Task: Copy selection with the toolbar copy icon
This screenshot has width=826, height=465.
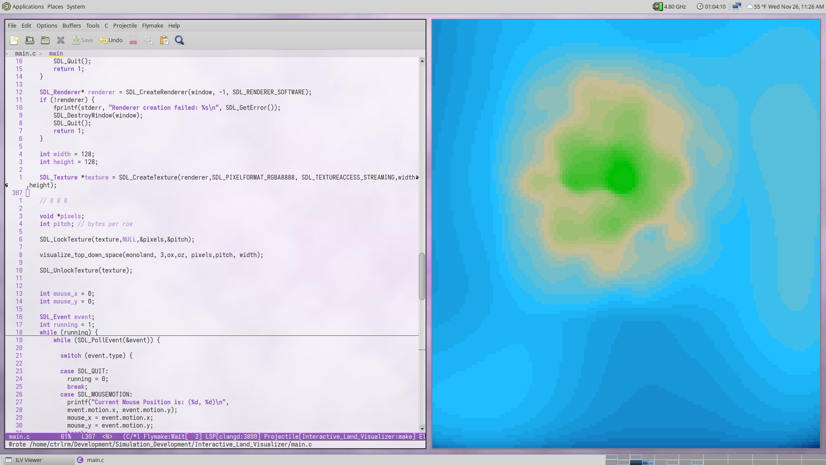Action: point(149,40)
